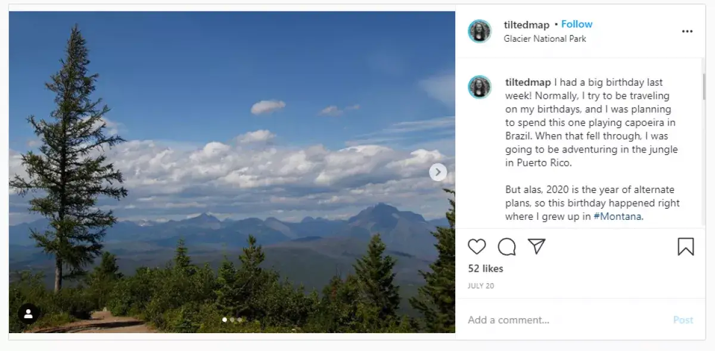View the 52 likes list
This screenshot has height=351, width=715.
(485, 269)
